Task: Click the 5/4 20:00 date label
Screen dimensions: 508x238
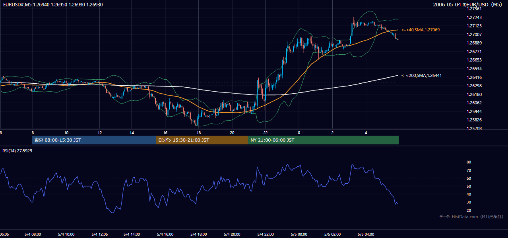Action: pyautogui.click(x=232, y=234)
